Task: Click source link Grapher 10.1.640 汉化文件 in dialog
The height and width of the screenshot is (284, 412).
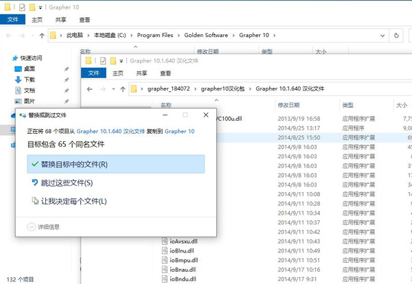Action: [111, 131]
